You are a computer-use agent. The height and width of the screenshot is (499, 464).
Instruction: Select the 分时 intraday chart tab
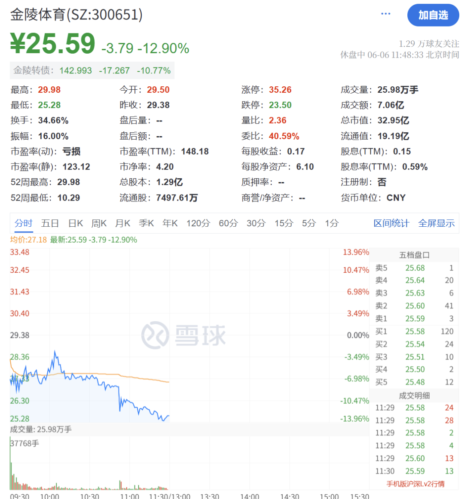click(24, 223)
